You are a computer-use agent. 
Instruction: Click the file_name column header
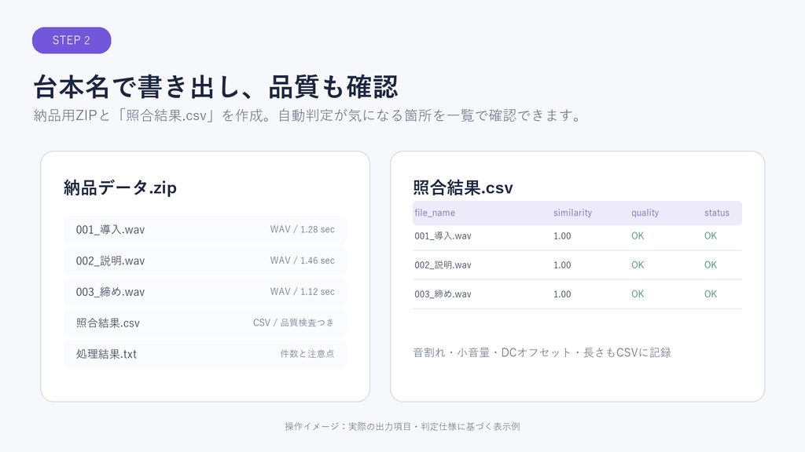coord(435,213)
